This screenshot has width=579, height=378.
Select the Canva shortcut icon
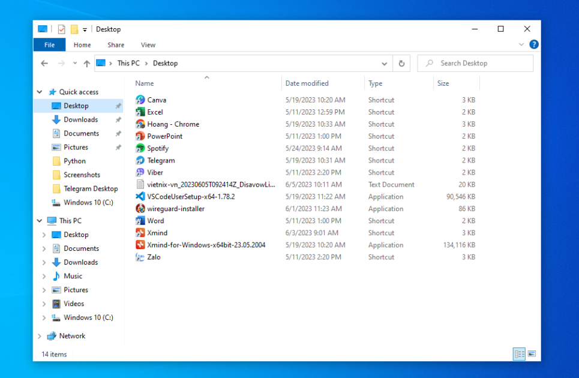point(140,100)
